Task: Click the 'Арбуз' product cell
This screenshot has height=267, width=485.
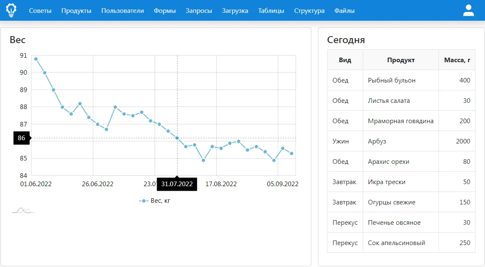Action: coord(401,141)
